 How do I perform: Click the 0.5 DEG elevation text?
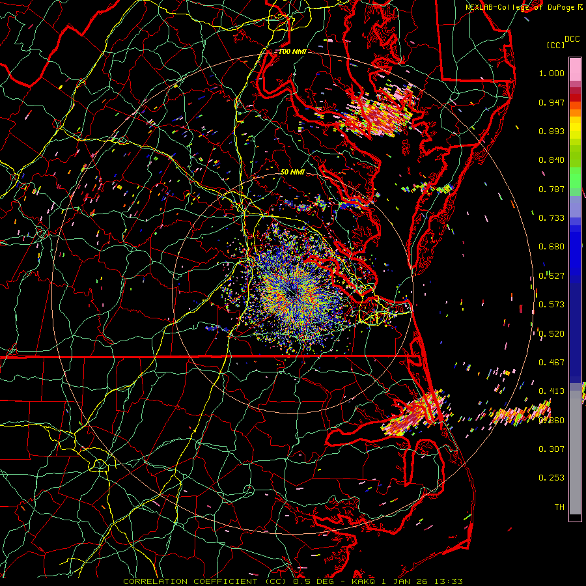pyautogui.click(x=314, y=581)
